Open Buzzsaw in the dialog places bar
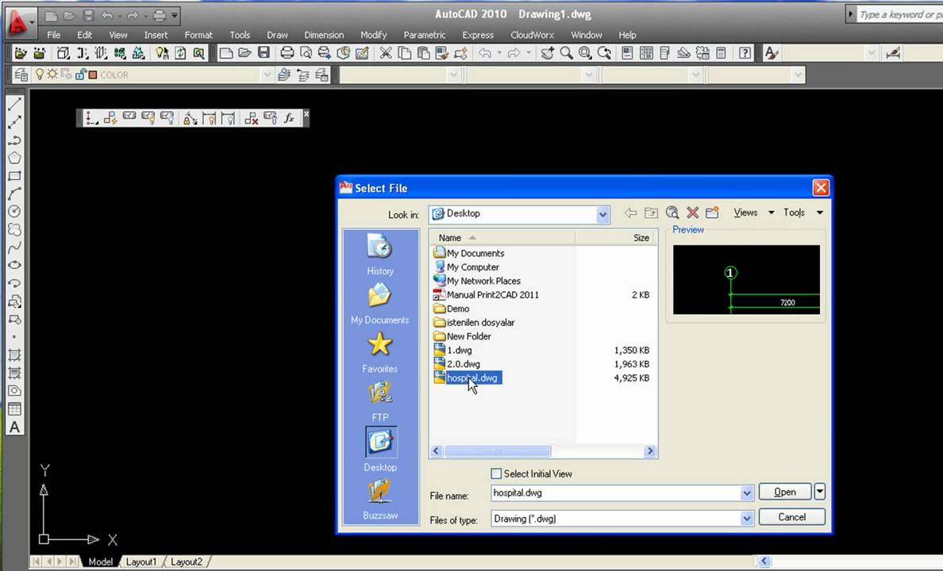 380,500
